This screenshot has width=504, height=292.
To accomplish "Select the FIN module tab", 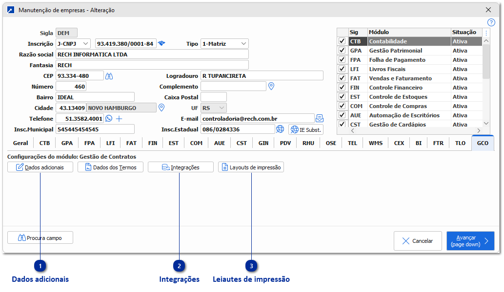I will pos(153,143).
